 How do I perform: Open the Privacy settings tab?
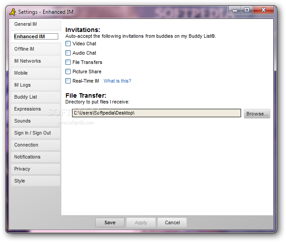tap(36, 169)
